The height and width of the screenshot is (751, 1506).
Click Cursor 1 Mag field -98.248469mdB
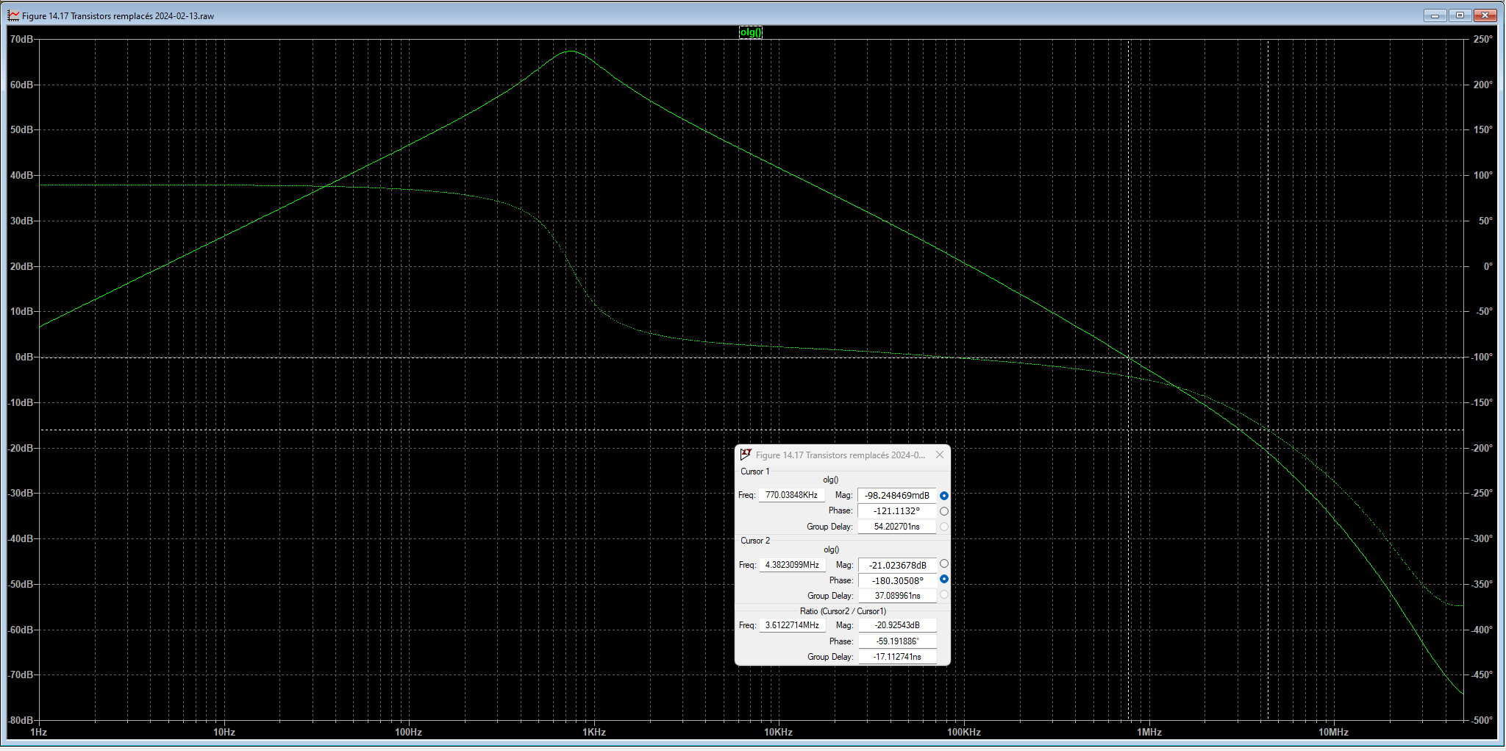pos(896,496)
